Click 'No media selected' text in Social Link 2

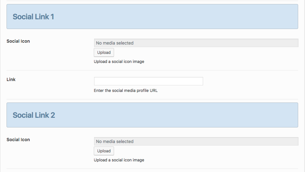[115, 141]
